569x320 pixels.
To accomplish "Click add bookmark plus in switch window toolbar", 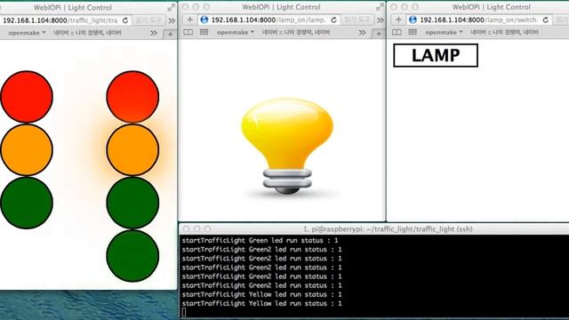I will tap(398, 20).
